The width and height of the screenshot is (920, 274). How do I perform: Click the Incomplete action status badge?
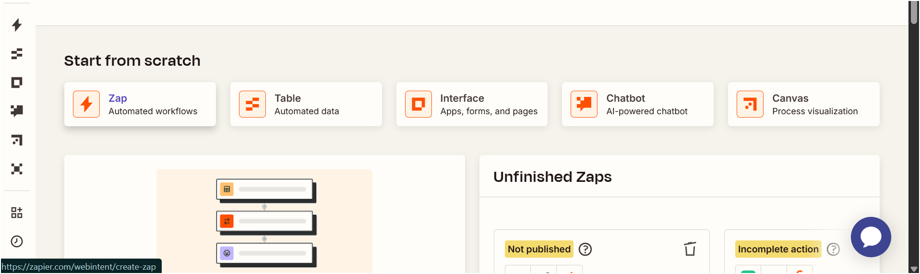(x=778, y=249)
